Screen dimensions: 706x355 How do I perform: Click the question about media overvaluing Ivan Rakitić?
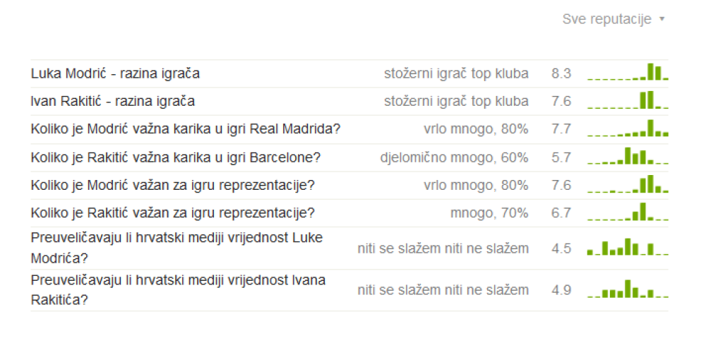pos(178,290)
